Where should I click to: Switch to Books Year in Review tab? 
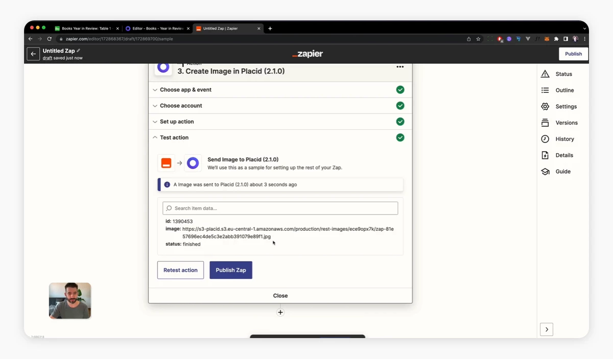point(86,29)
